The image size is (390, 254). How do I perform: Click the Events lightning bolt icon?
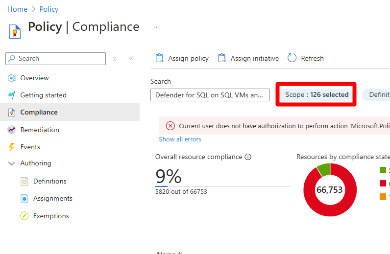[x=12, y=147]
